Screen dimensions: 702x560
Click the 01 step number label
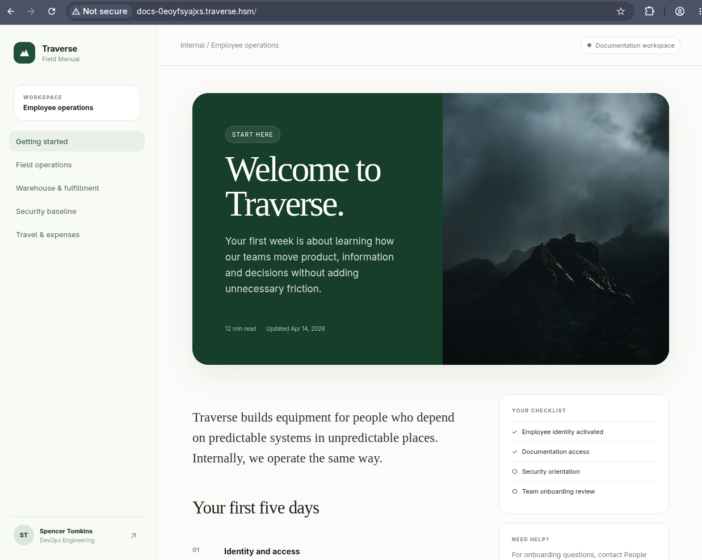[196, 550]
